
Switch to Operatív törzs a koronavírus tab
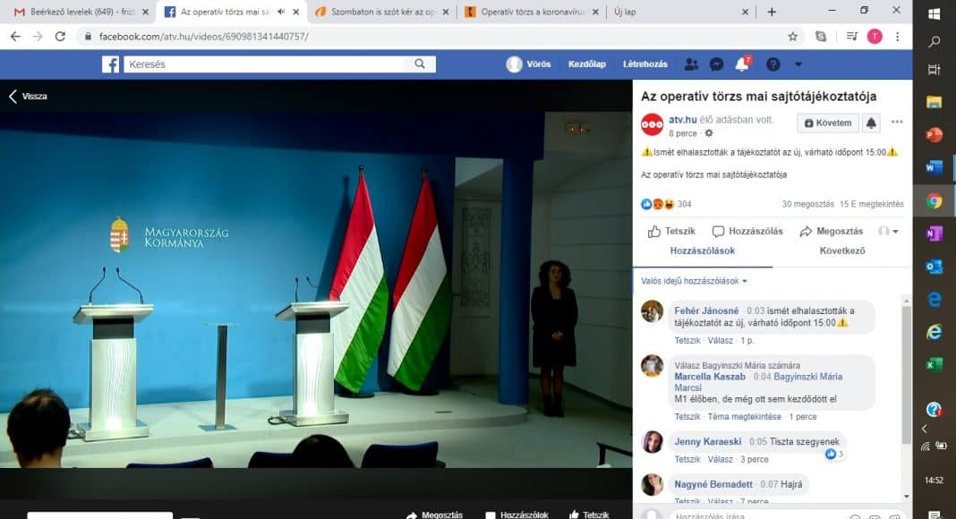pos(533,12)
